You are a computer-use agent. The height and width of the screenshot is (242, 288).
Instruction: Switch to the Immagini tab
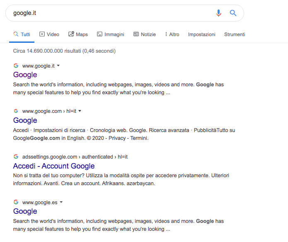tap(111, 34)
